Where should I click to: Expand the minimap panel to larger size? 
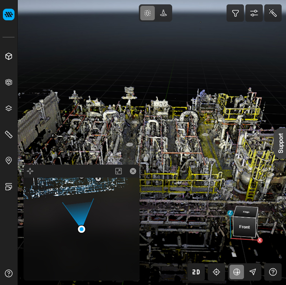tap(118, 171)
